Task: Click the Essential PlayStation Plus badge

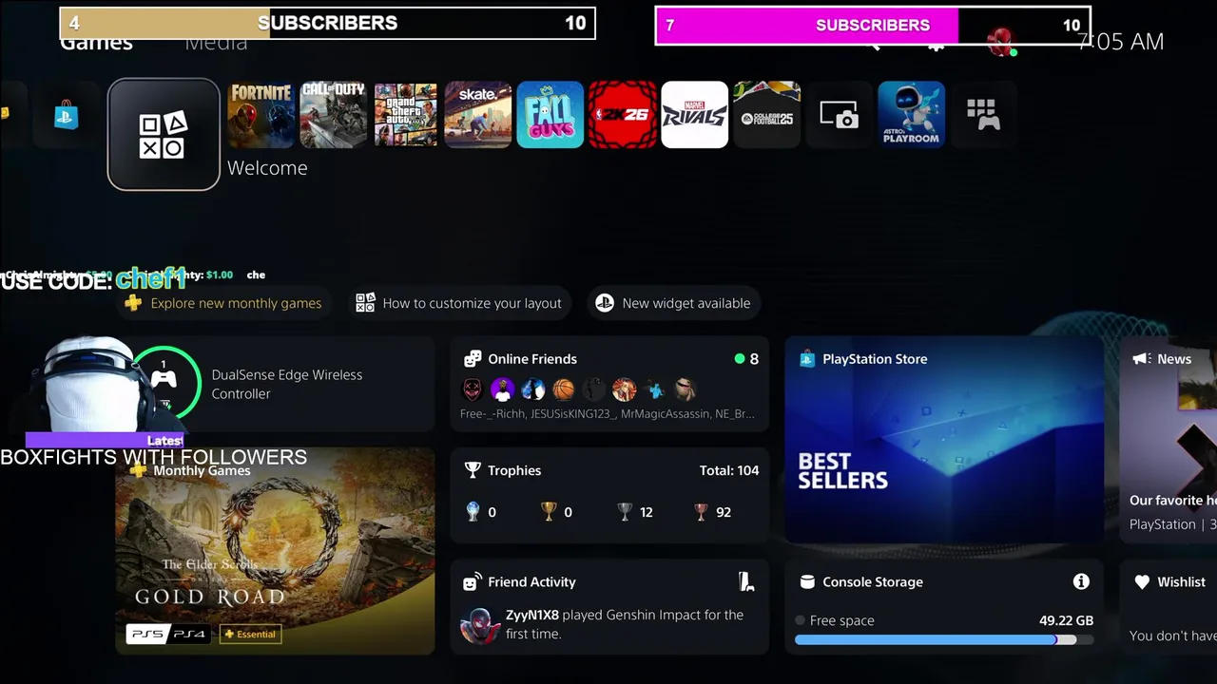Action: (250, 634)
